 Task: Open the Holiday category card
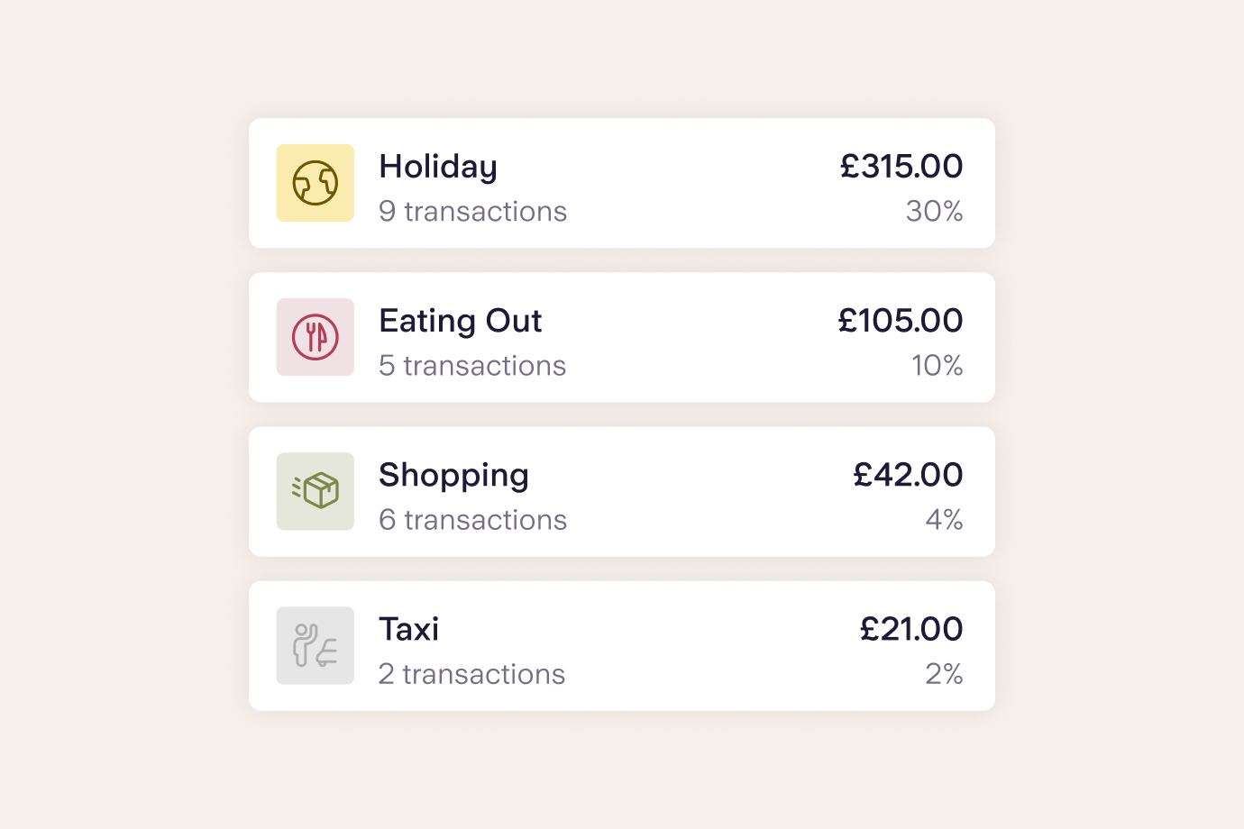622,183
